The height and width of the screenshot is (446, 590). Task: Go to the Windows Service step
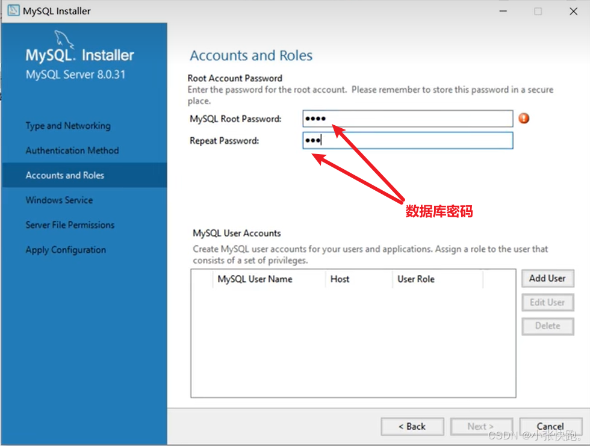point(59,200)
